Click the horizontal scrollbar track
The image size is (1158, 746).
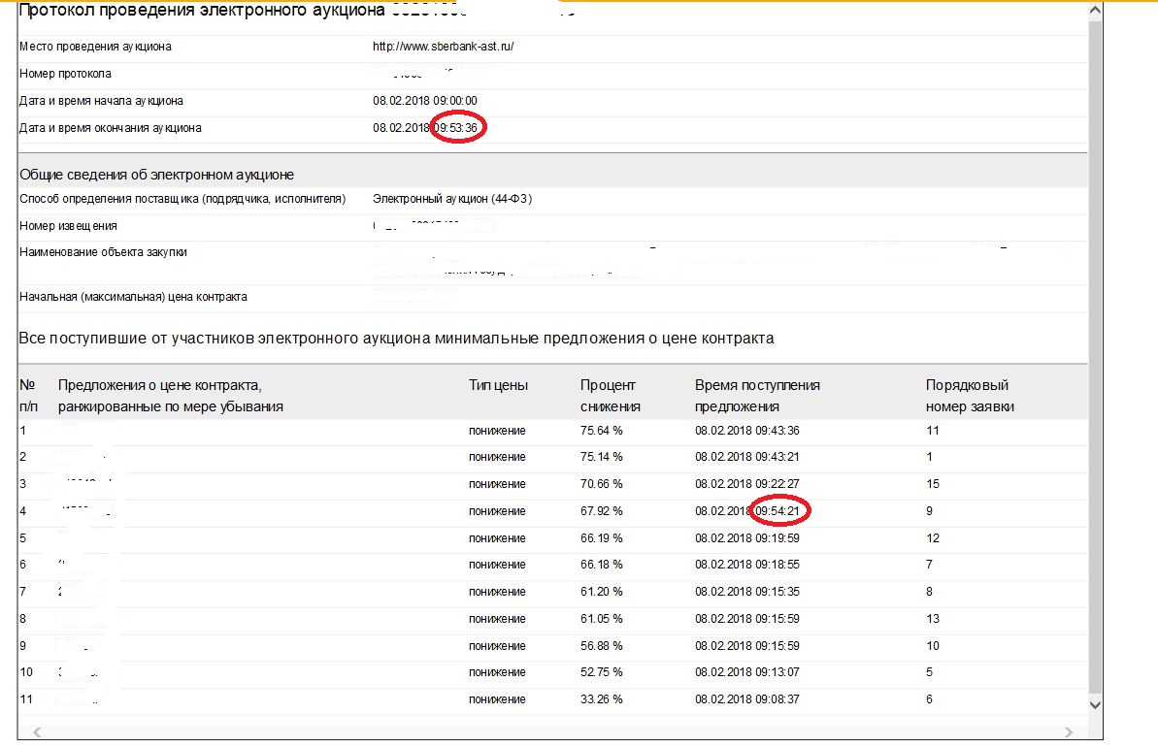point(553,731)
